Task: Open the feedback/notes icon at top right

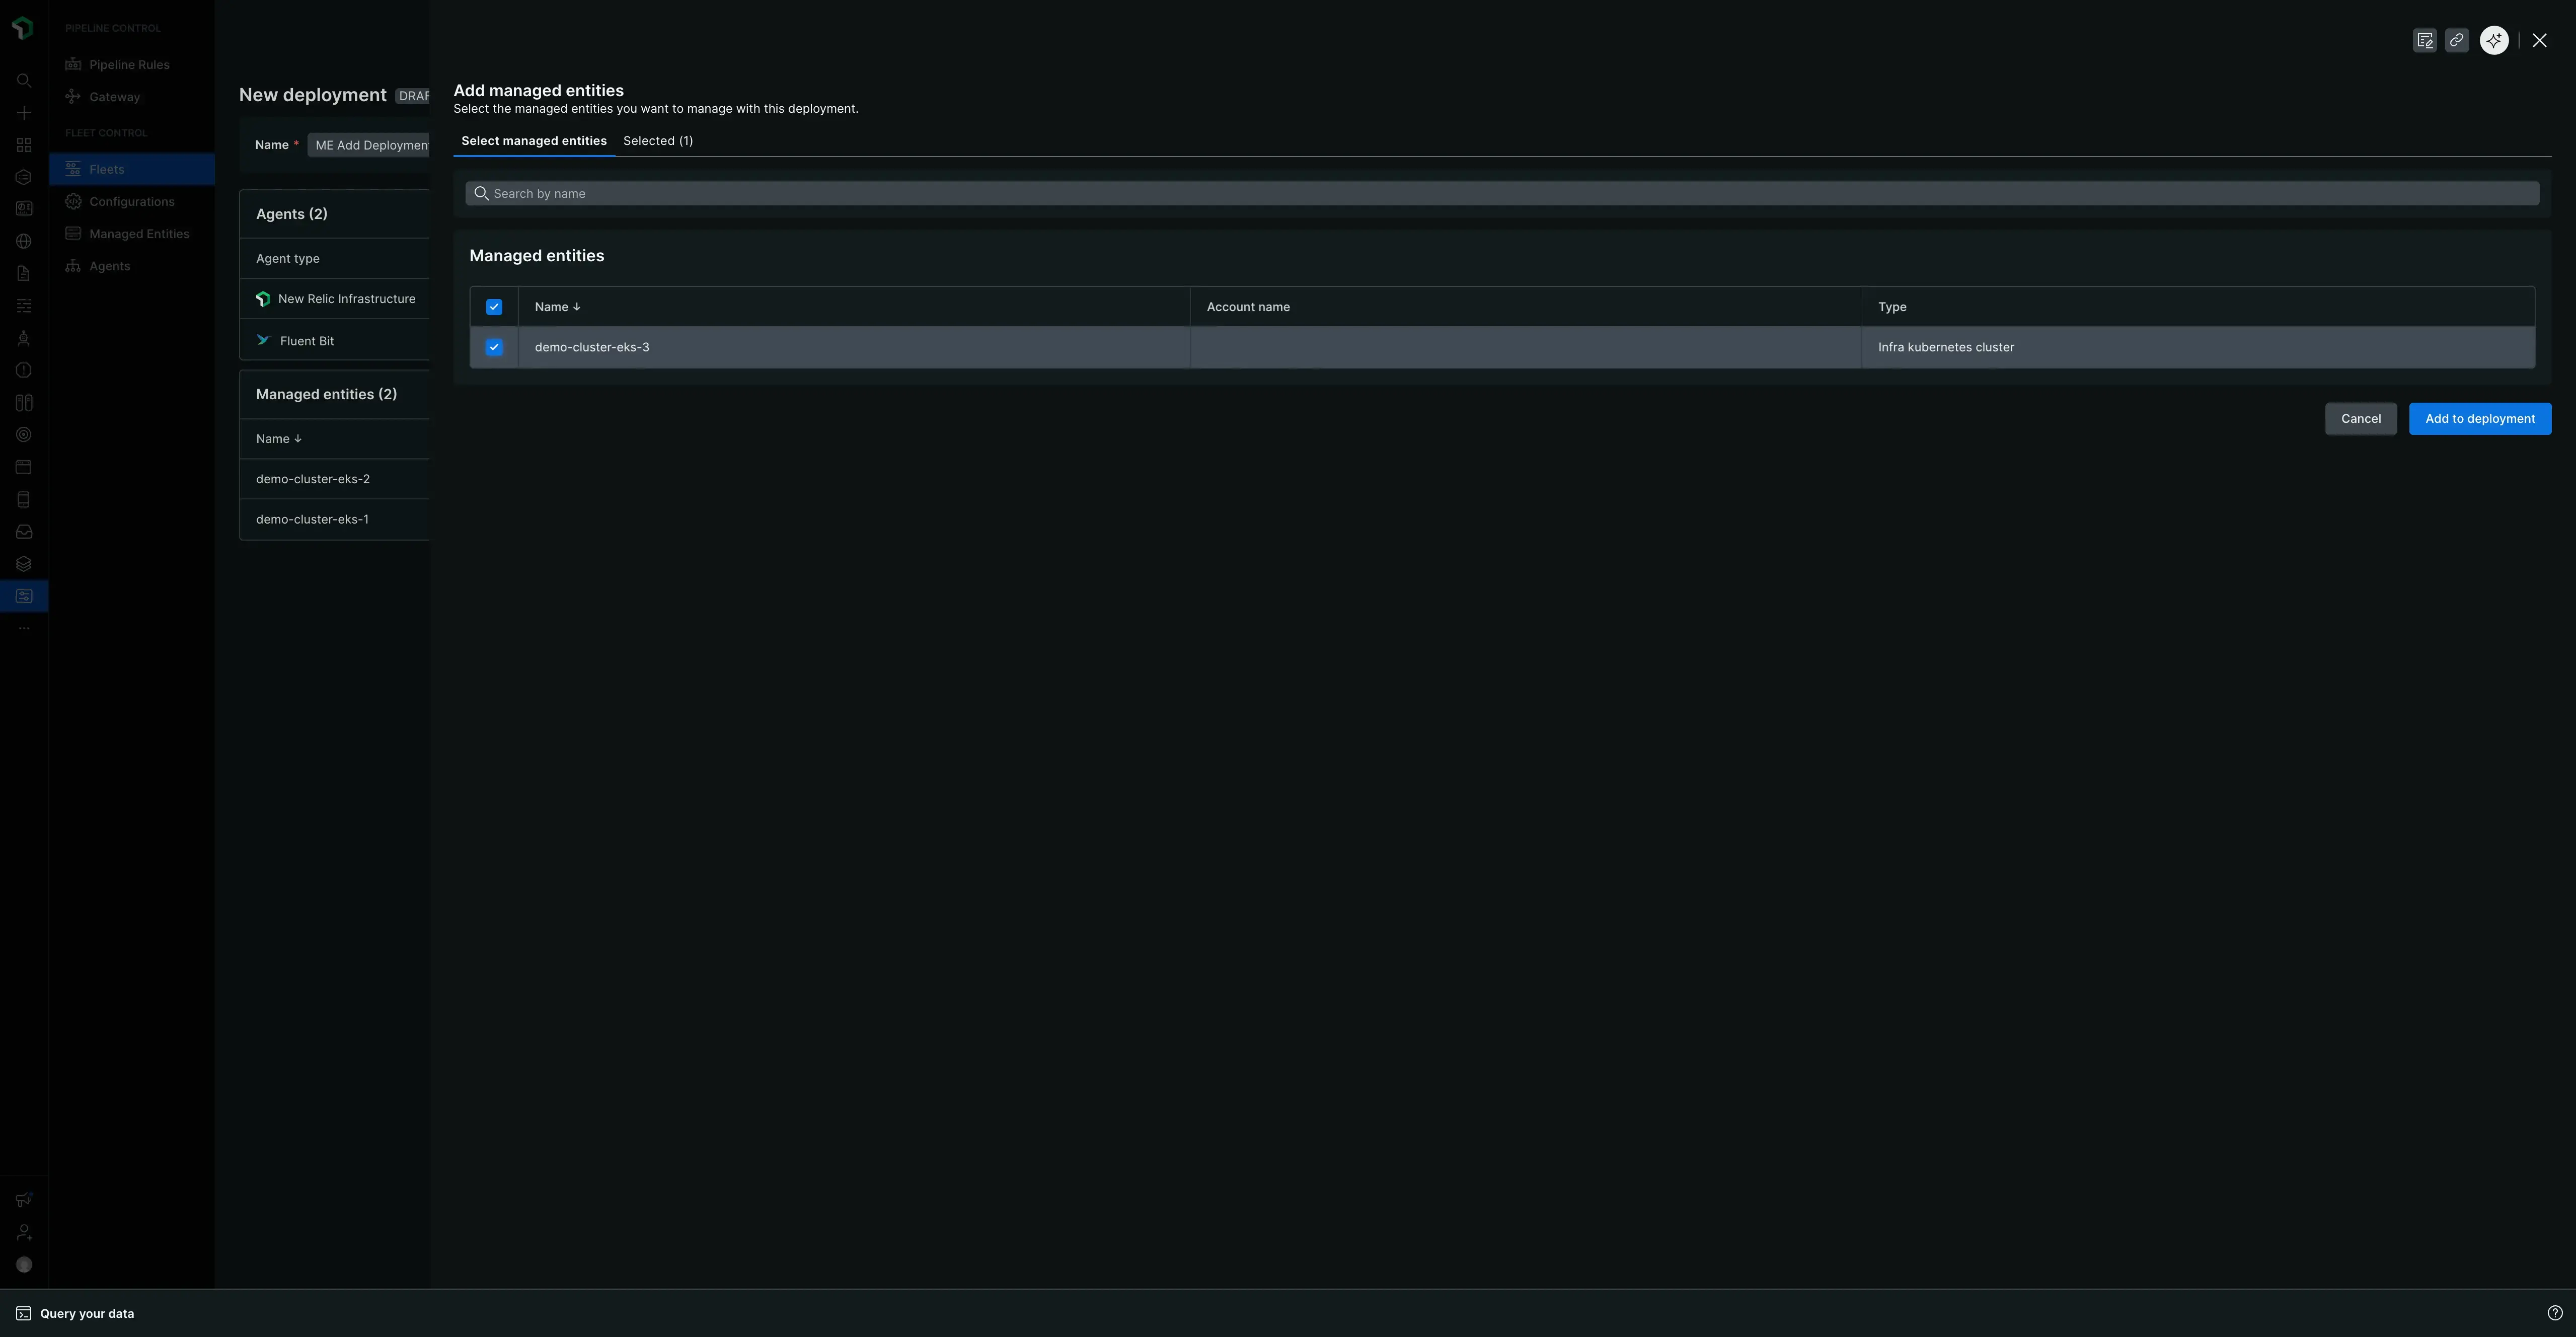Action: point(2425,40)
